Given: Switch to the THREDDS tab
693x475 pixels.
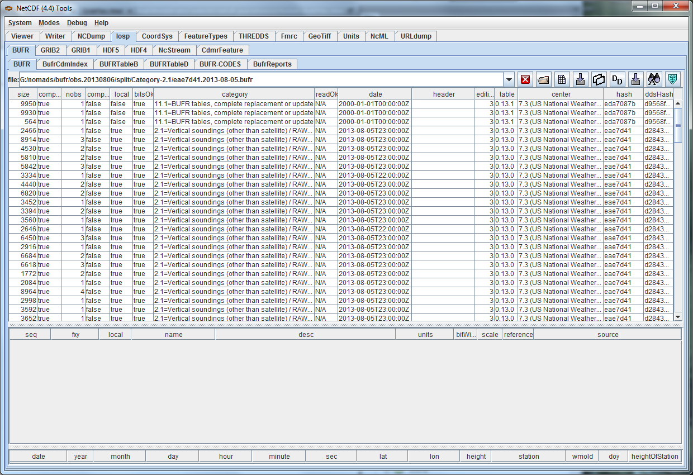Looking at the screenshot, I should pos(253,36).
